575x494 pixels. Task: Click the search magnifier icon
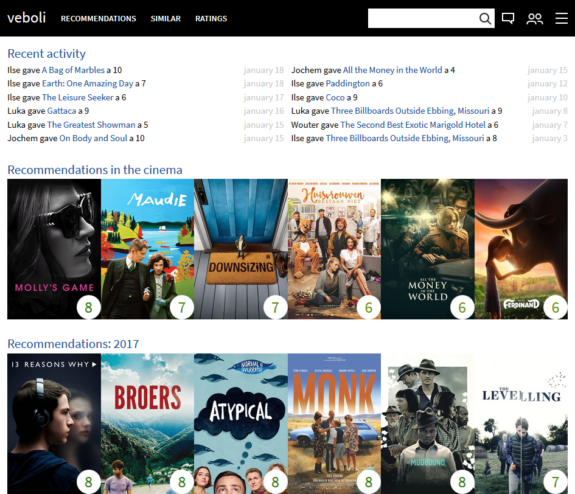(485, 18)
